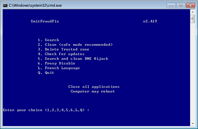Click the empty scrollbar track below thumb
This screenshot has height=129, width=198.
(193, 72)
